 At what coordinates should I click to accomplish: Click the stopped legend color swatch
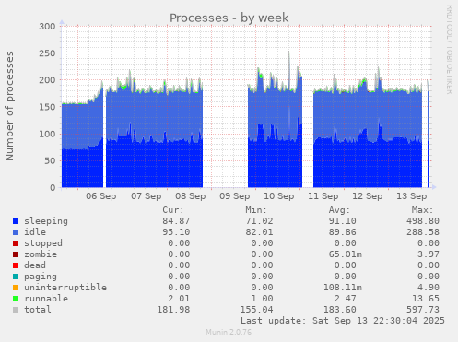[x=16, y=243]
